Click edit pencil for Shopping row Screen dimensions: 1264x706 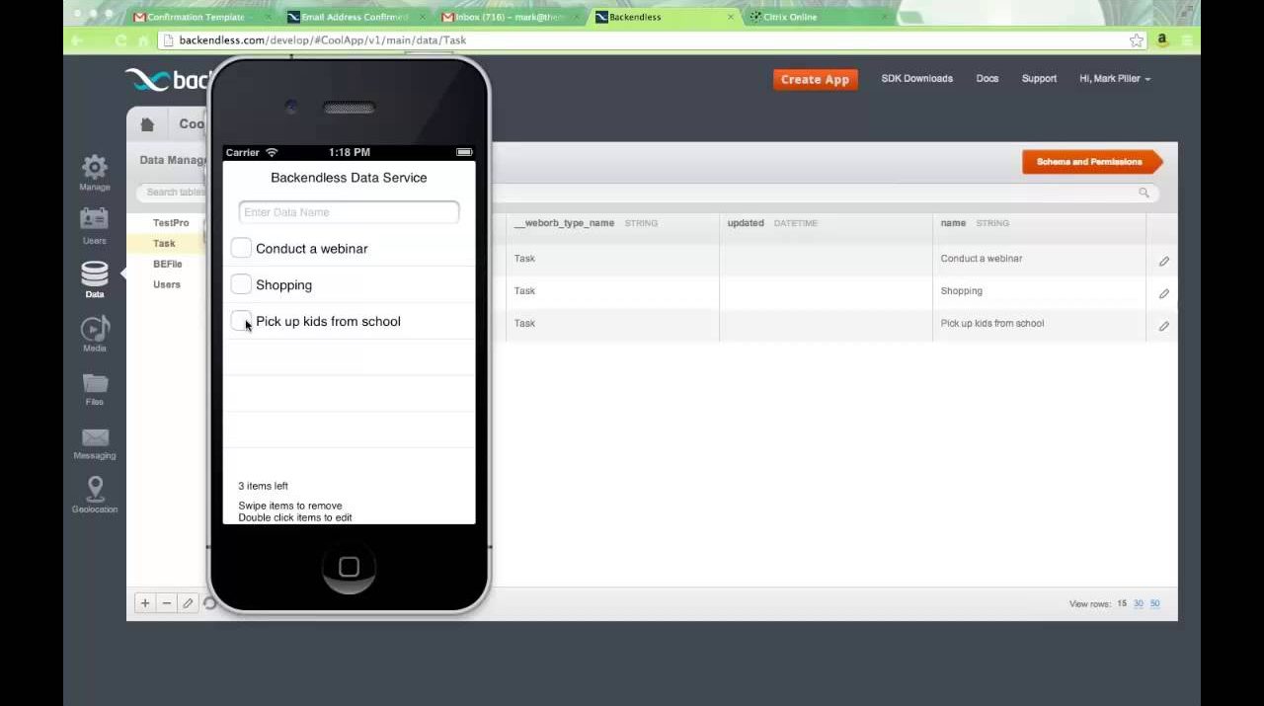[x=1163, y=294]
